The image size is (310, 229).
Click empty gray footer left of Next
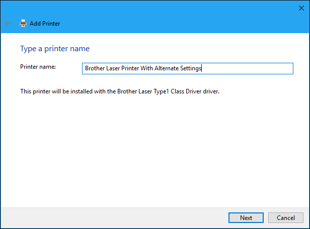click(111, 217)
